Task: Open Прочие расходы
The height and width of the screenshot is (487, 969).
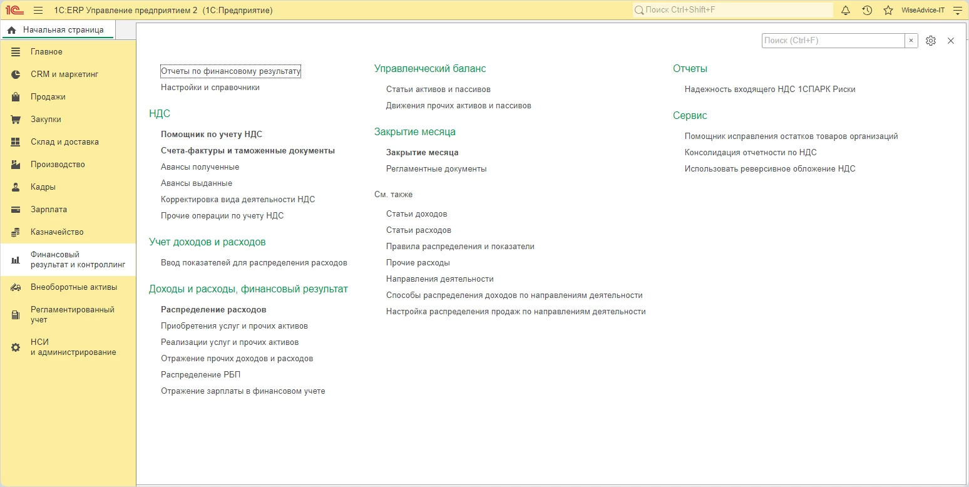Action: coord(418,263)
